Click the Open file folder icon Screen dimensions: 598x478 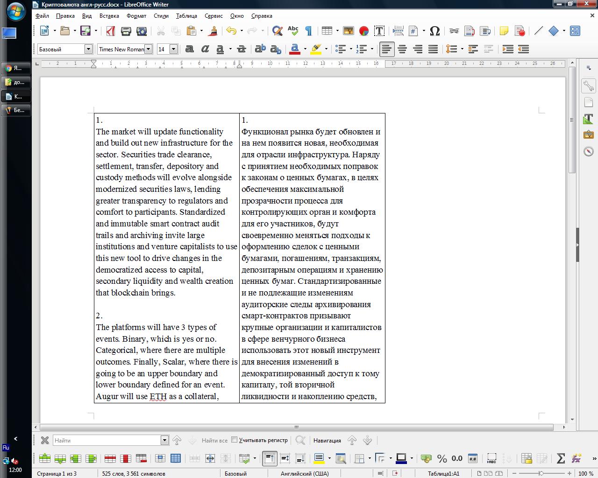pos(65,31)
